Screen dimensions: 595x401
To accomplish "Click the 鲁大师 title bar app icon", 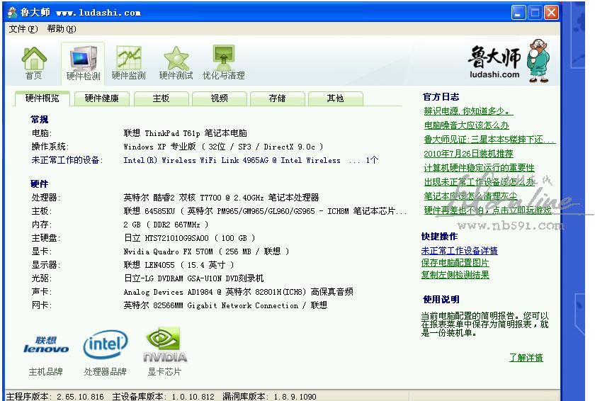I will coord(13,13).
